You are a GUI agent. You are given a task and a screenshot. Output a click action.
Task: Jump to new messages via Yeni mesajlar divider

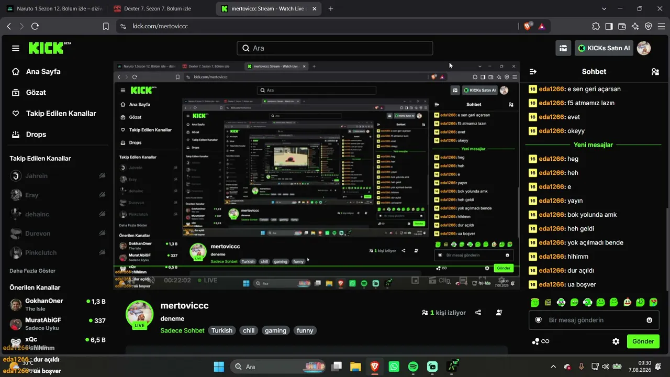(x=593, y=145)
